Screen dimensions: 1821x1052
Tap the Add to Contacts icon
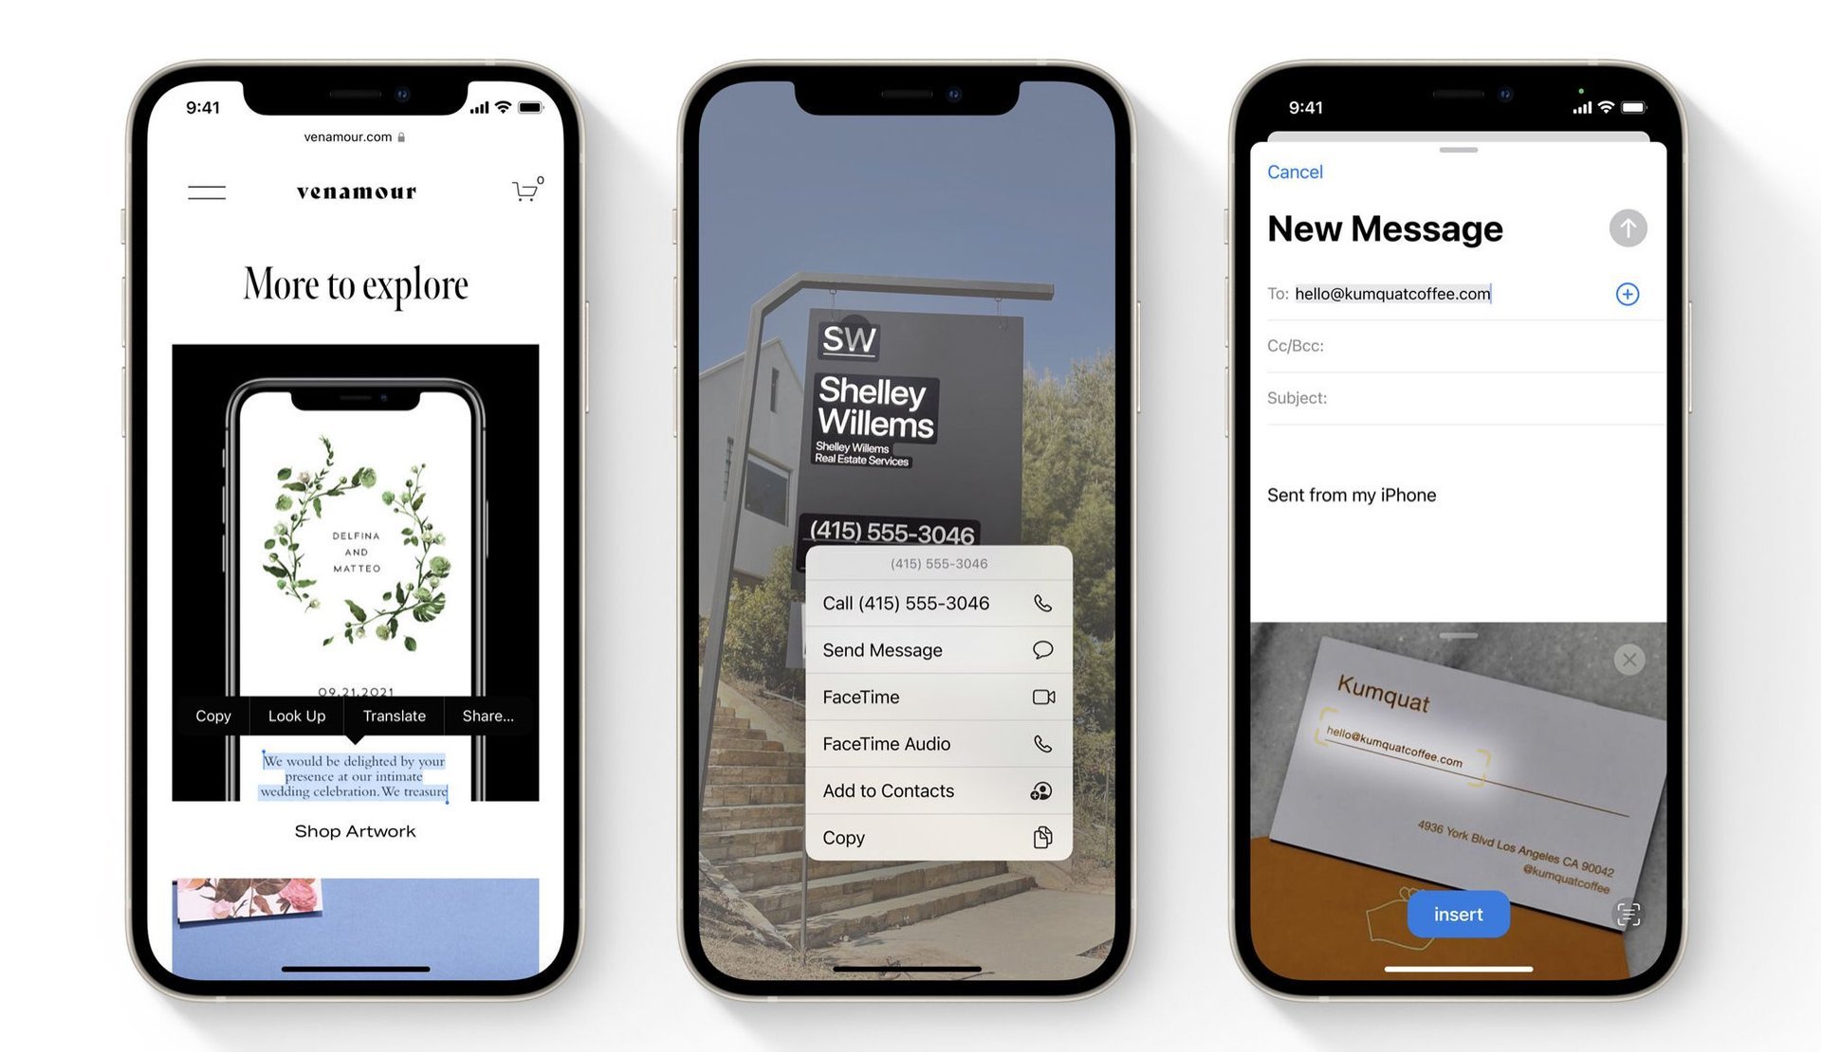pos(1040,790)
